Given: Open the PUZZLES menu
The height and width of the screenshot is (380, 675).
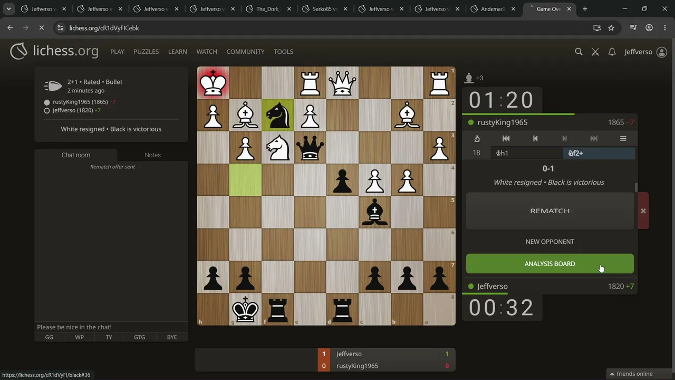Looking at the screenshot, I should (146, 52).
